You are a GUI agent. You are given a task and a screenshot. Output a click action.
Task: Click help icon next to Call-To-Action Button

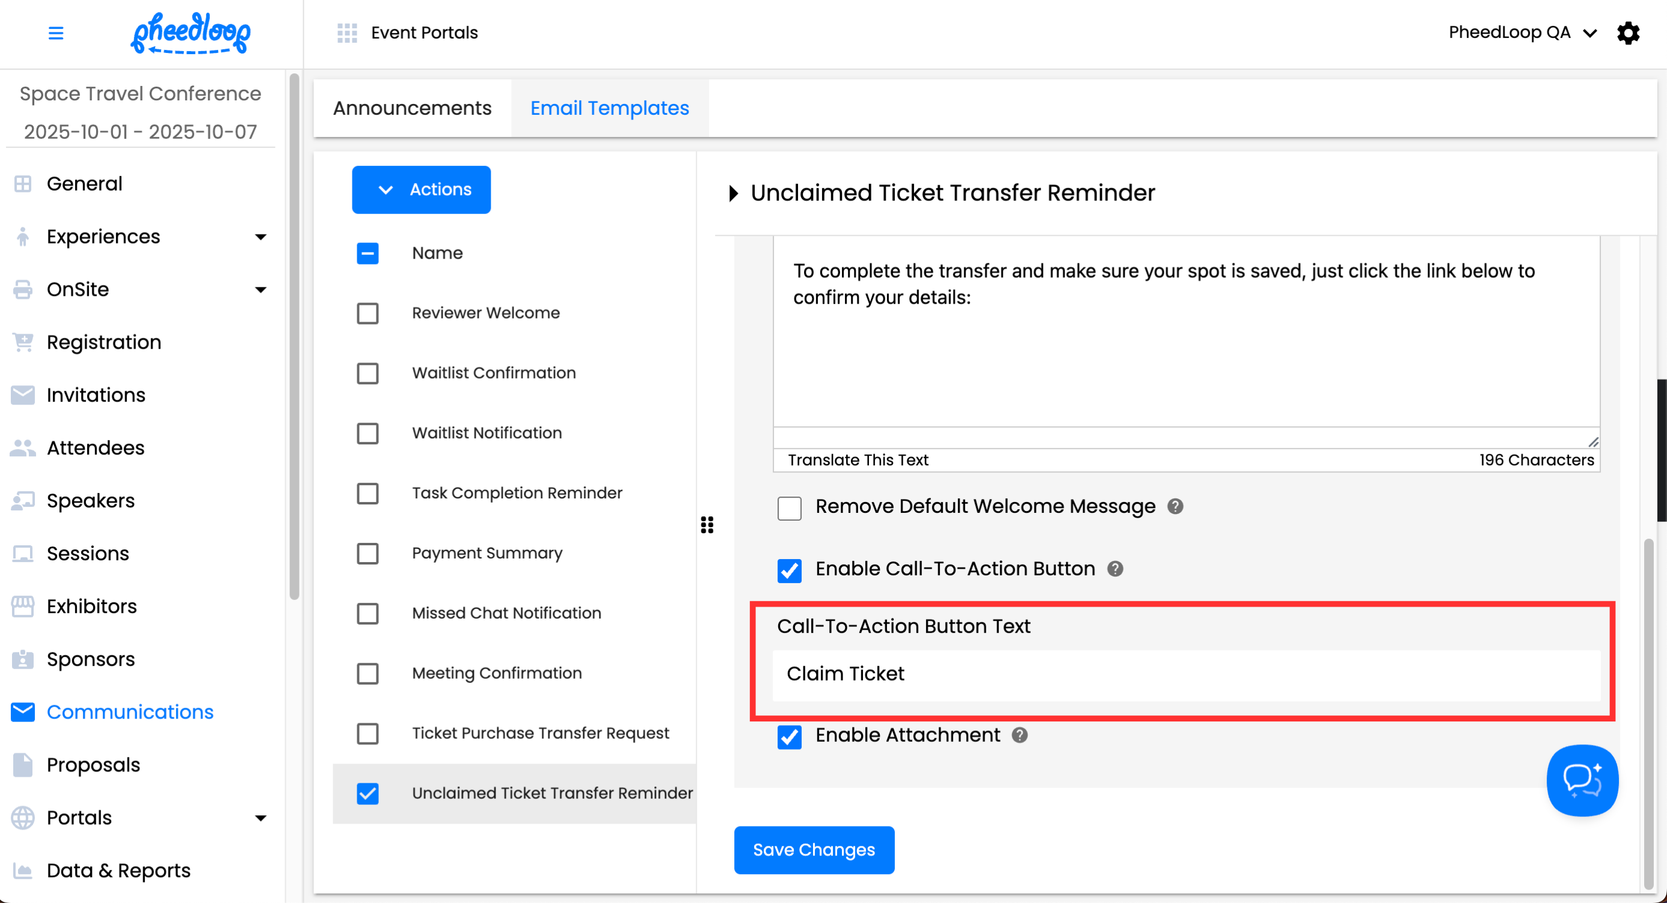(1115, 569)
